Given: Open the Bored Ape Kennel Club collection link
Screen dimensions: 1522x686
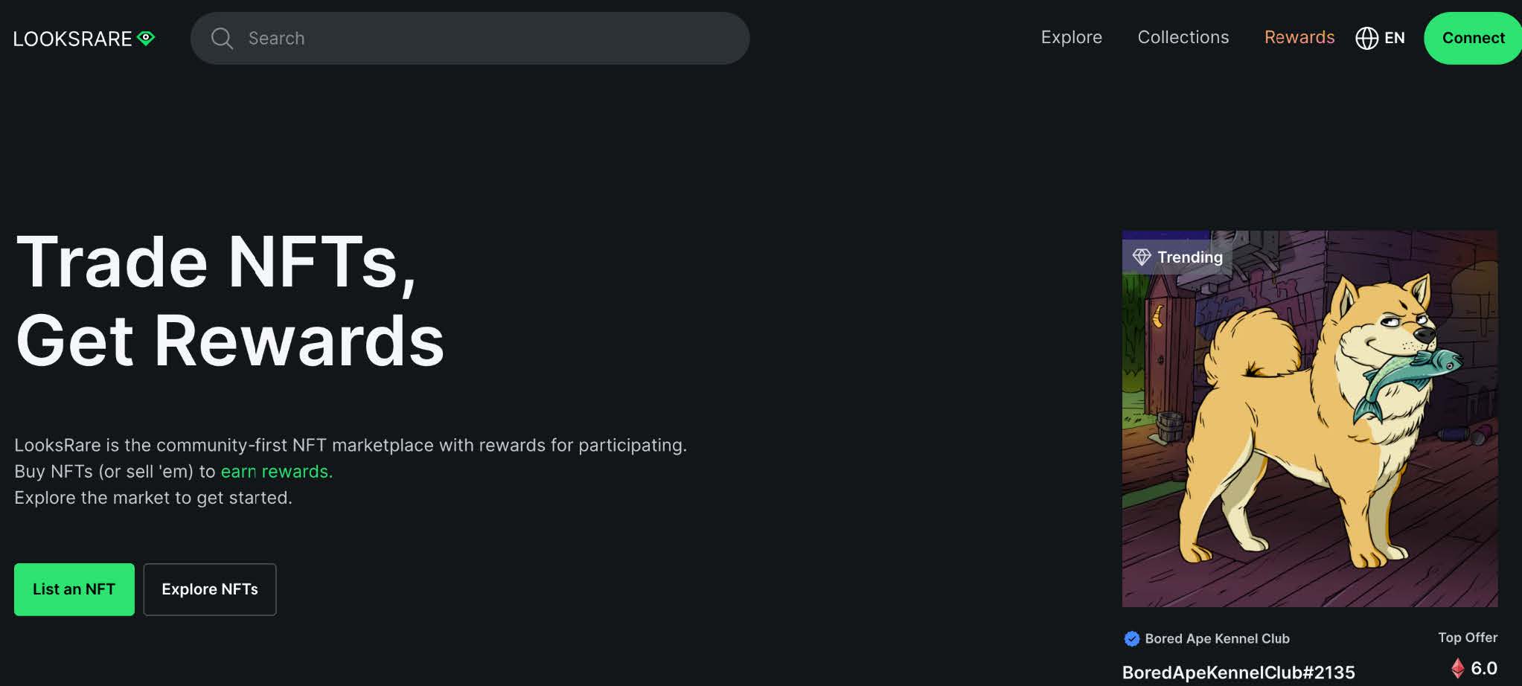Looking at the screenshot, I should (1217, 638).
